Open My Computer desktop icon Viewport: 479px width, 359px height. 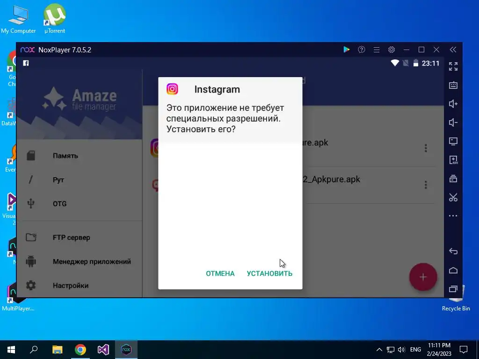[18, 19]
